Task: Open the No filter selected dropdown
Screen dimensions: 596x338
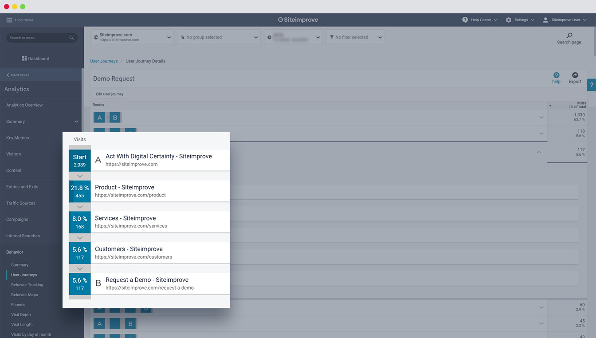Action: (x=355, y=37)
